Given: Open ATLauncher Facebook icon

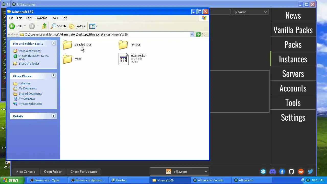Looking at the screenshot, I should (282, 171).
